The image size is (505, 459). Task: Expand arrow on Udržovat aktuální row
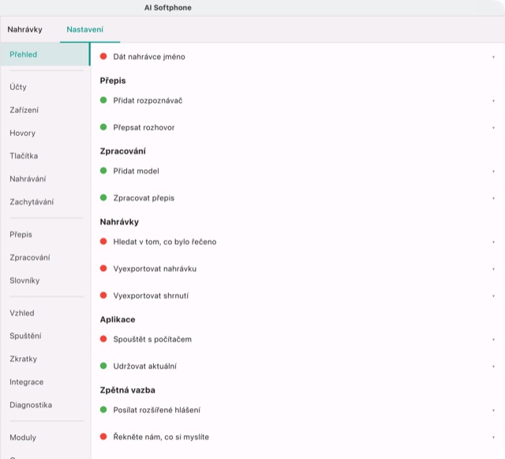pos(493,367)
